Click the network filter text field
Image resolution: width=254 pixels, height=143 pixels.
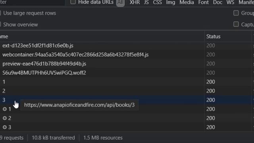33,2
